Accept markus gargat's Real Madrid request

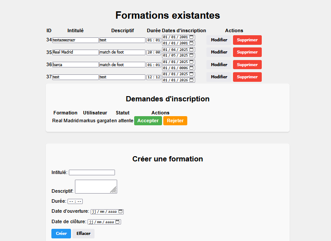pos(148,120)
